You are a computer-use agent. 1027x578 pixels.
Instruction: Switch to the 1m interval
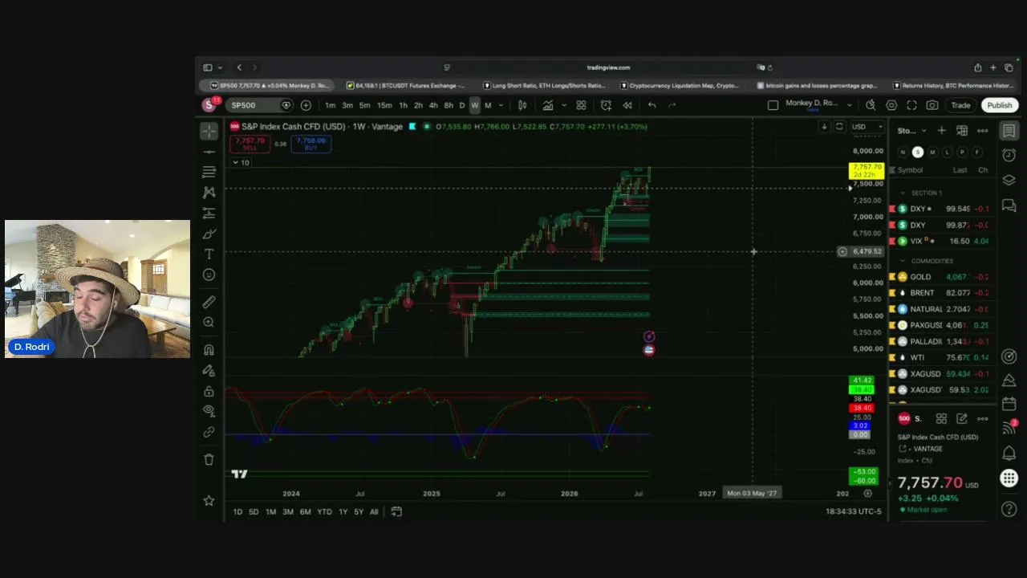[x=330, y=105]
